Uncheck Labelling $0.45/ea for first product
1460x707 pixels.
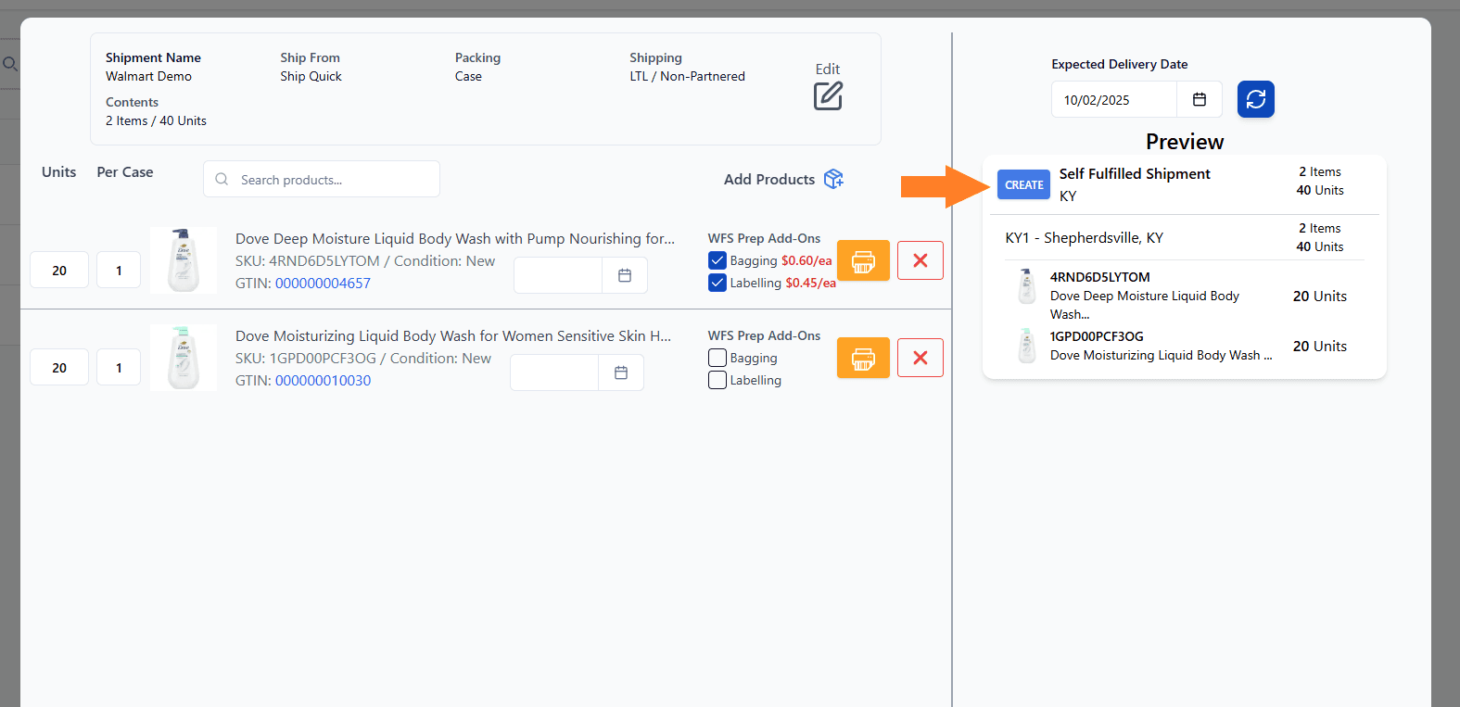717,283
